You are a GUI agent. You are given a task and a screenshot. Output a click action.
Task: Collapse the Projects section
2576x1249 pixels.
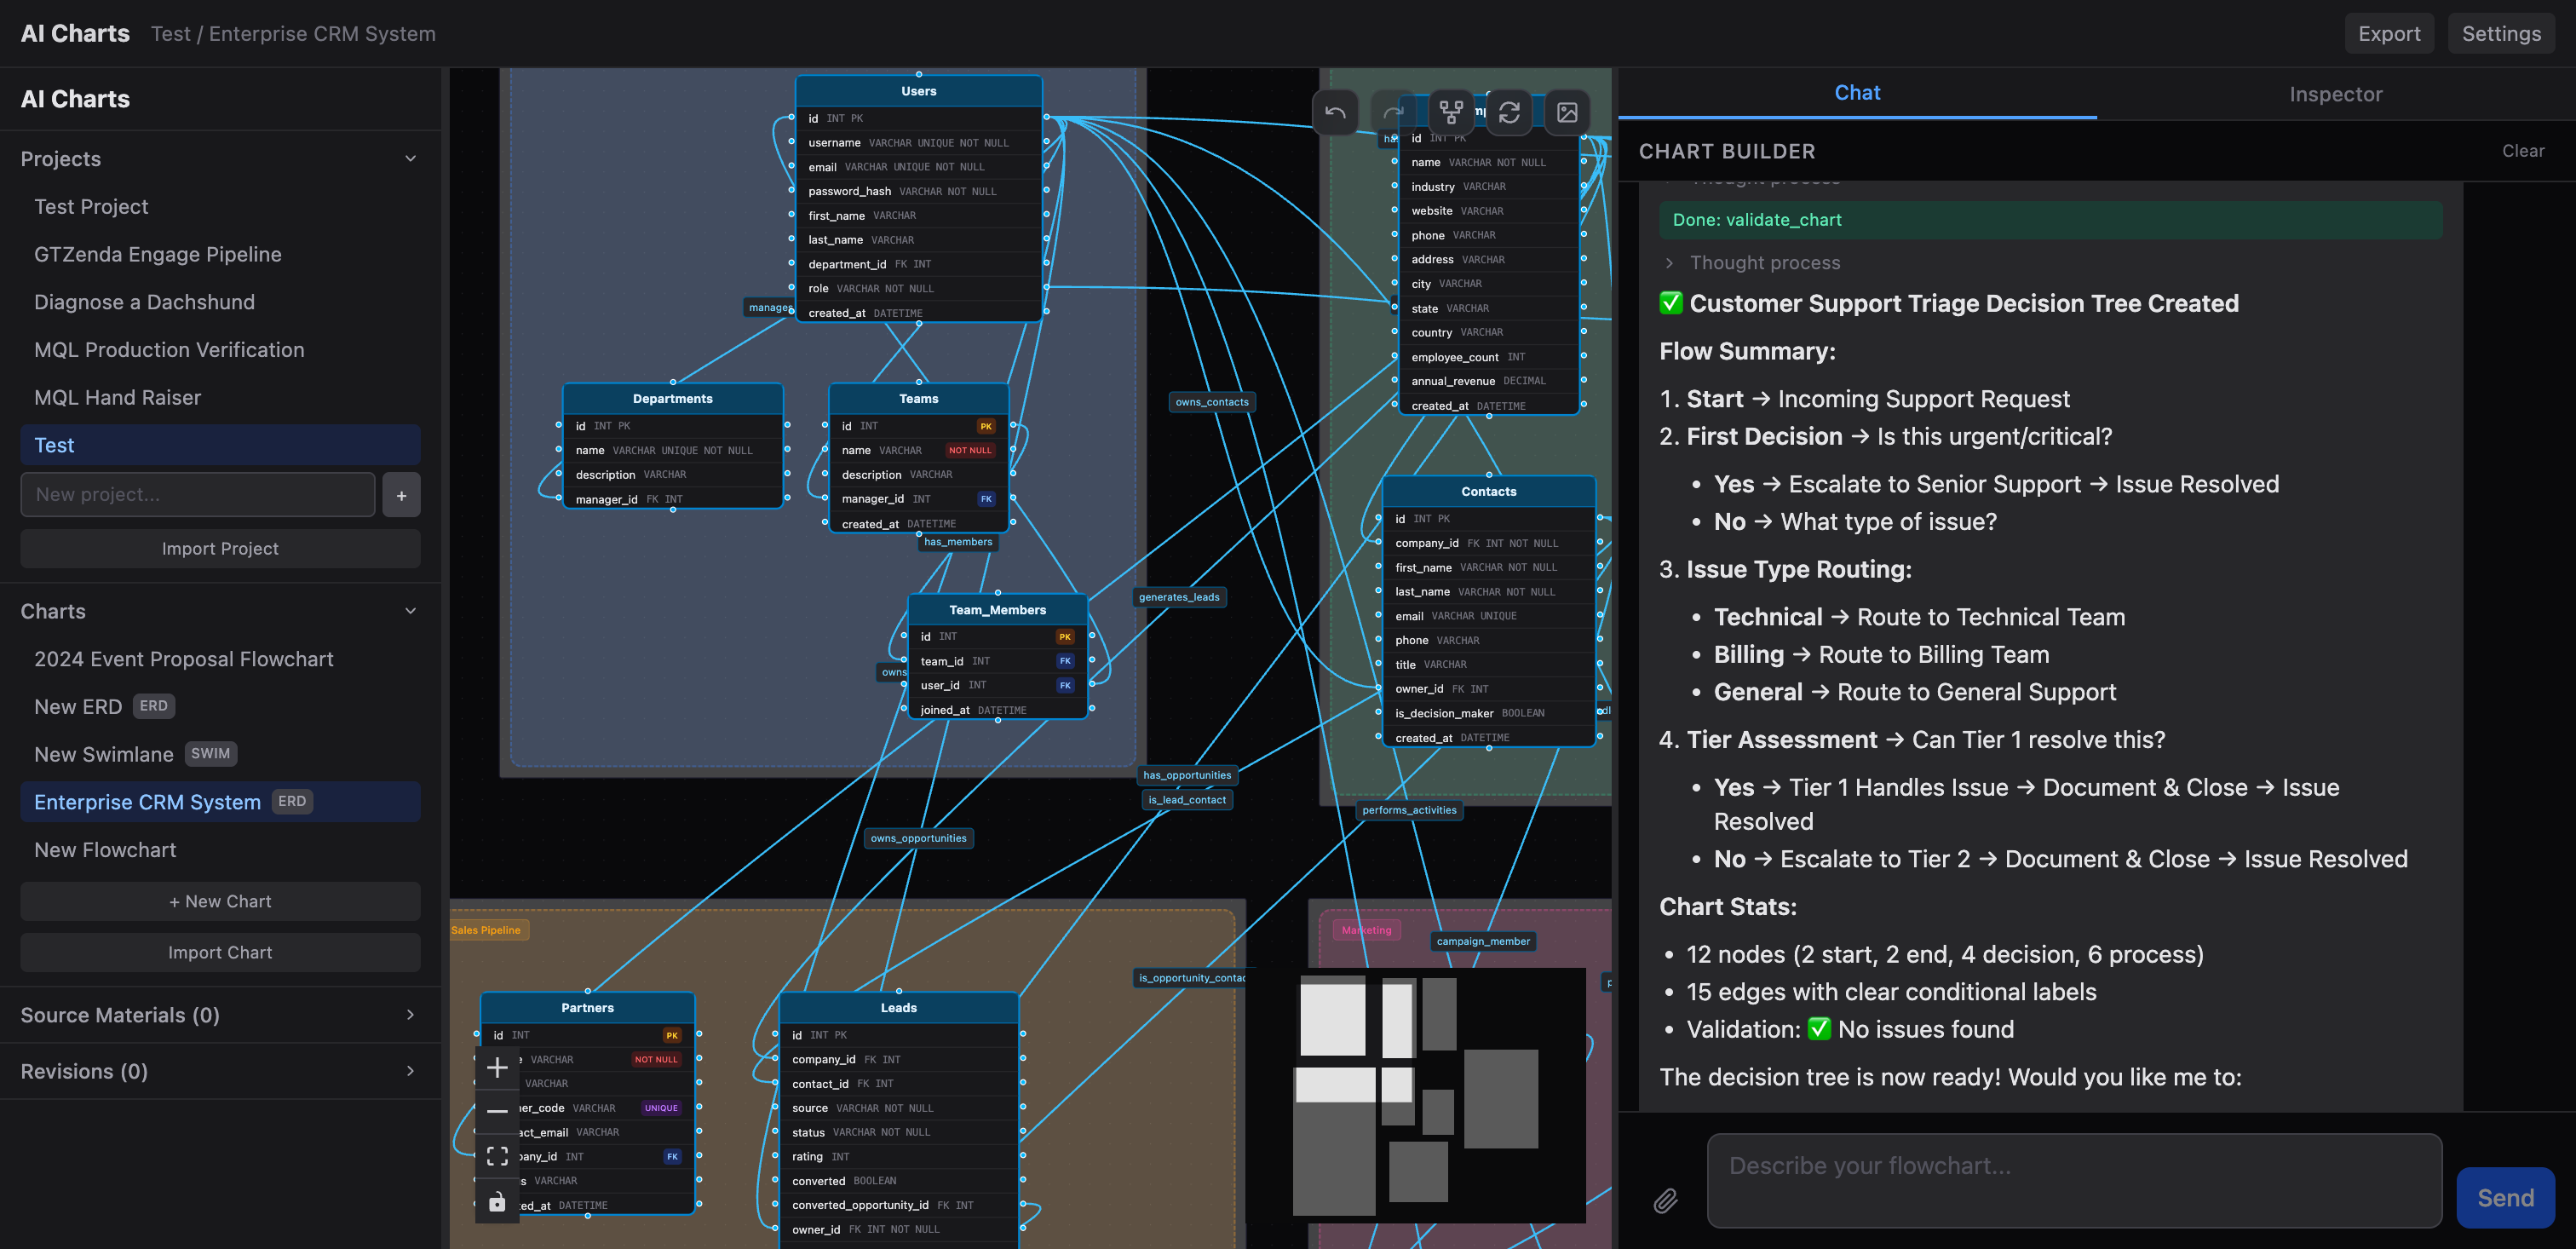(x=410, y=158)
